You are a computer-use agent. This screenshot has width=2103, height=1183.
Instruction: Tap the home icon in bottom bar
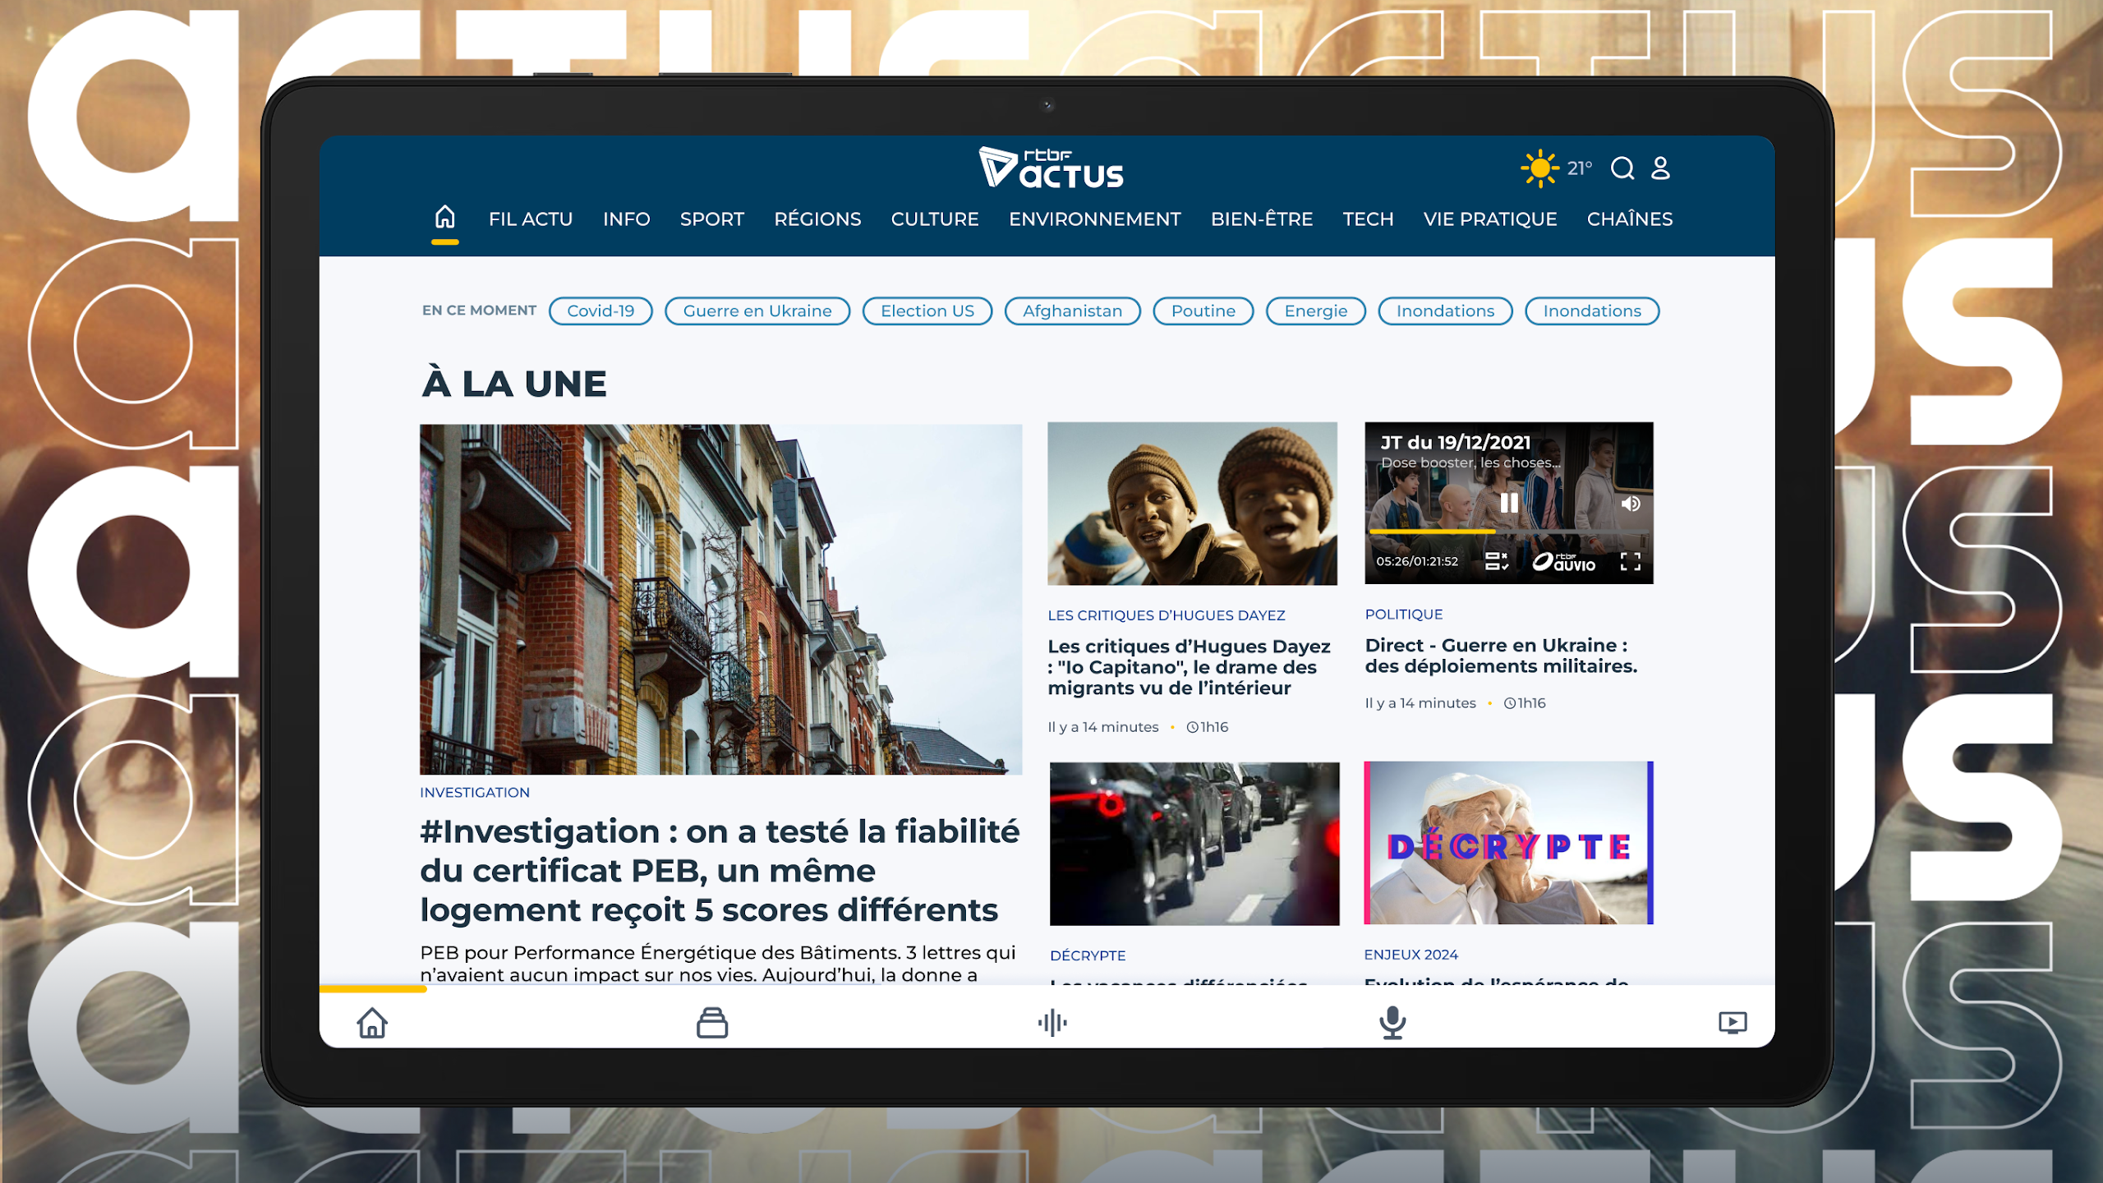point(372,1023)
